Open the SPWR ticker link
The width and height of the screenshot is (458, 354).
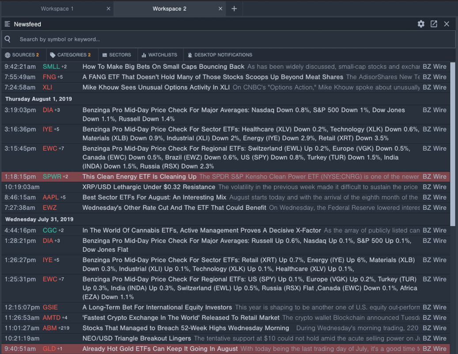pyautogui.click(x=52, y=177)
